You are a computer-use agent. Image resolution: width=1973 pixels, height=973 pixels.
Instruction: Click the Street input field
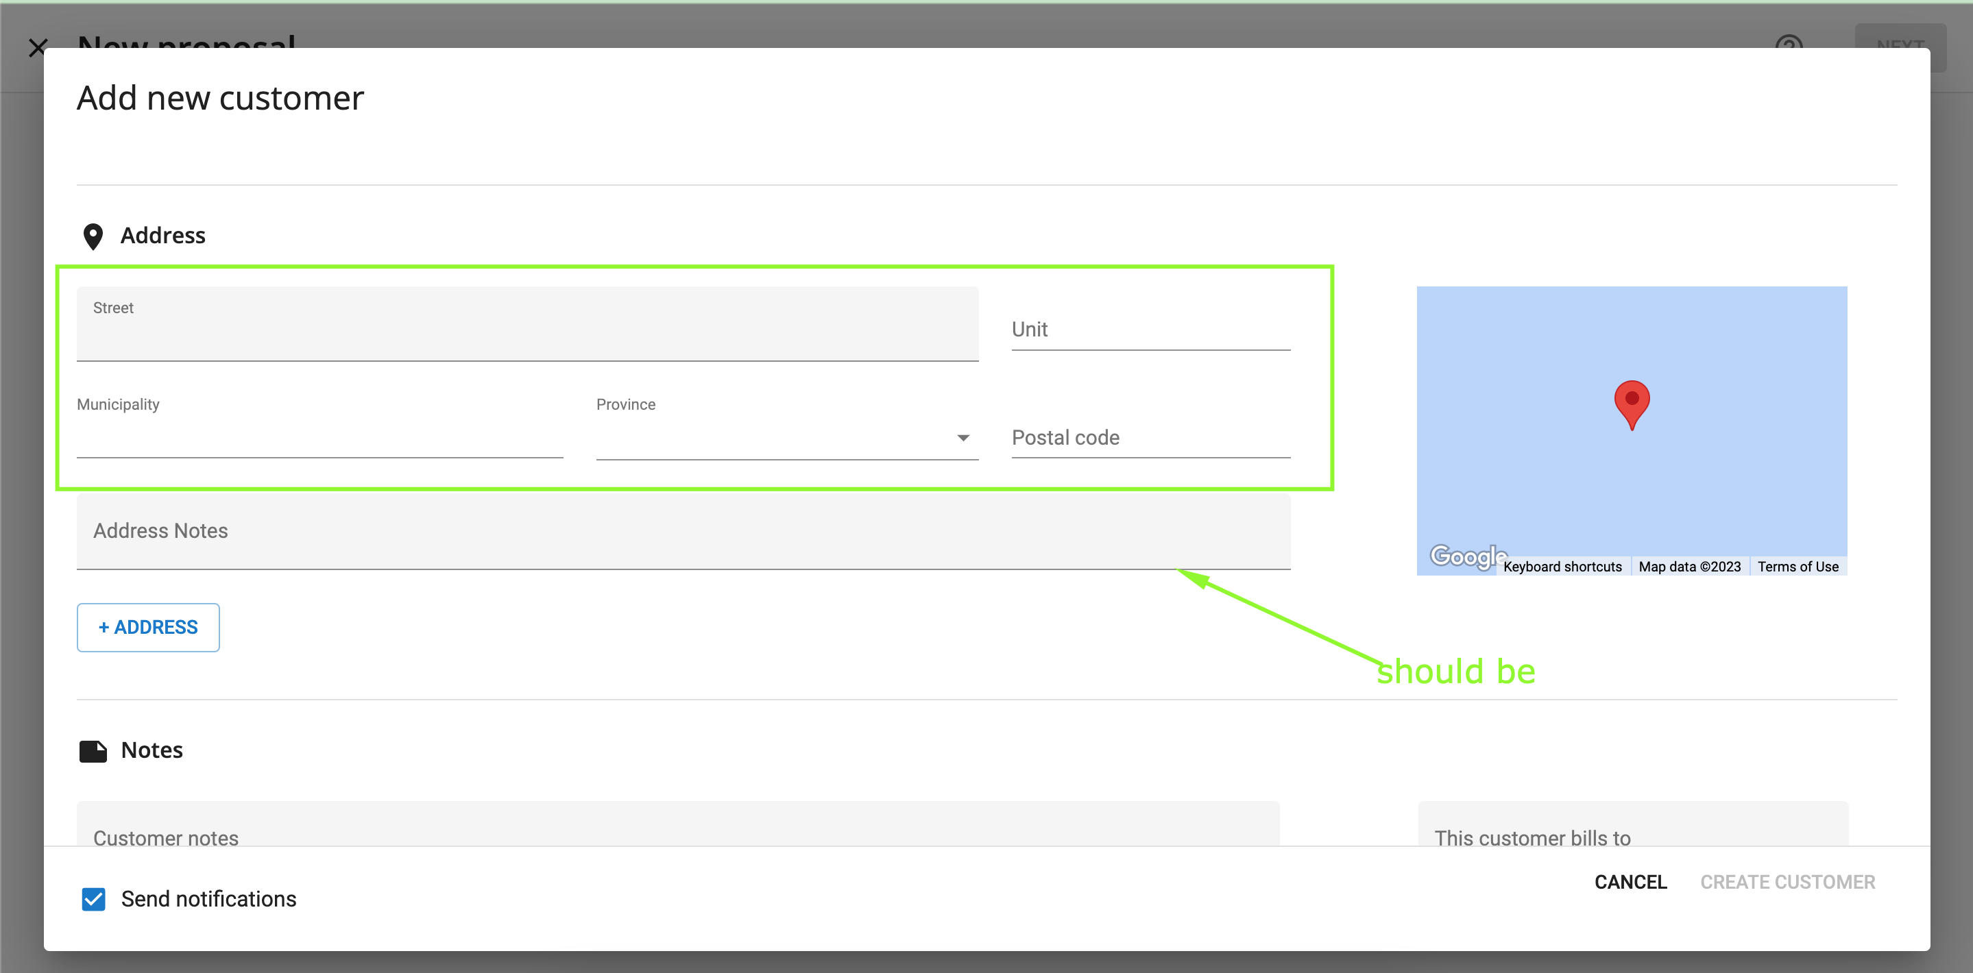(527, 324)
